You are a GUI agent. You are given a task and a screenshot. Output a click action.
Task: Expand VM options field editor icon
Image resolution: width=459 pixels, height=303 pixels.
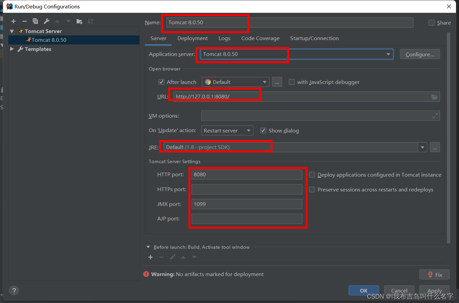tap(435, 116)
